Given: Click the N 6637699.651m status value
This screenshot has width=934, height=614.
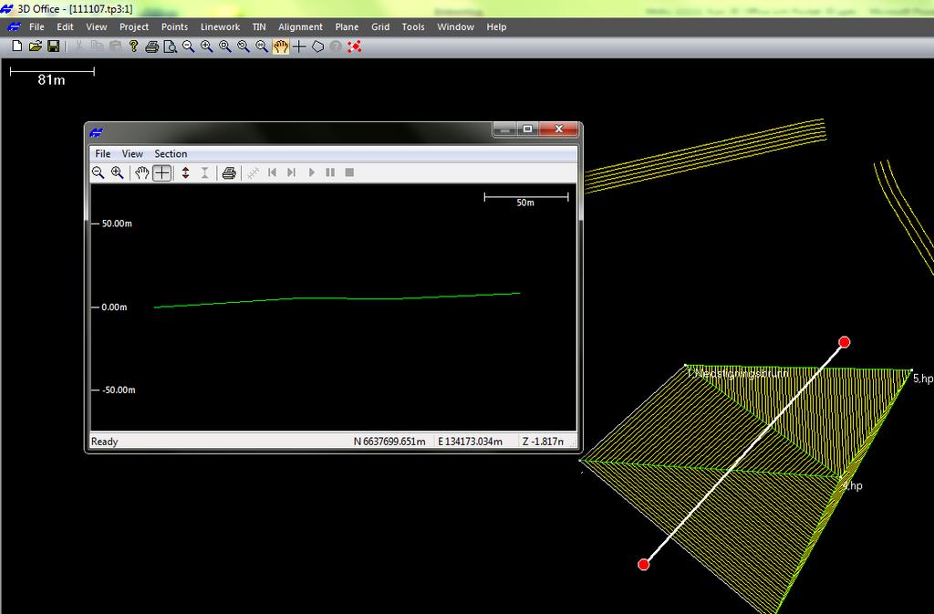Looking at the screenshot, I should [389, 442].
